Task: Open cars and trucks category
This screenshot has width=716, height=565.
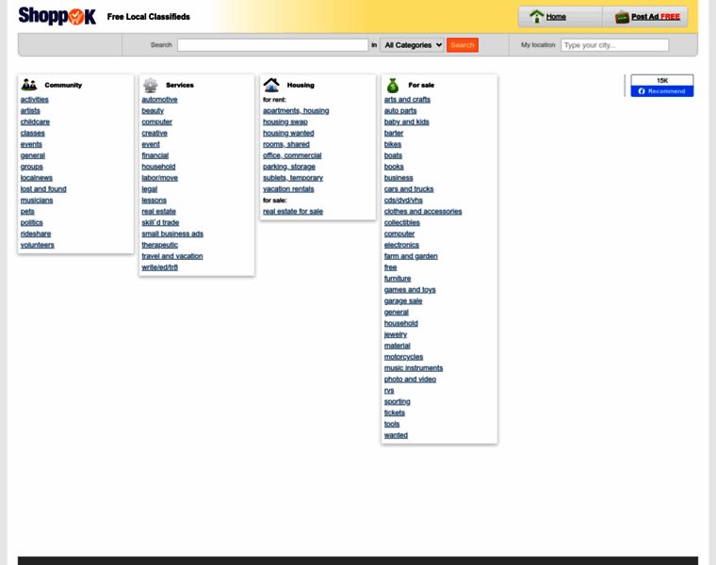Action: pos(409,189)
